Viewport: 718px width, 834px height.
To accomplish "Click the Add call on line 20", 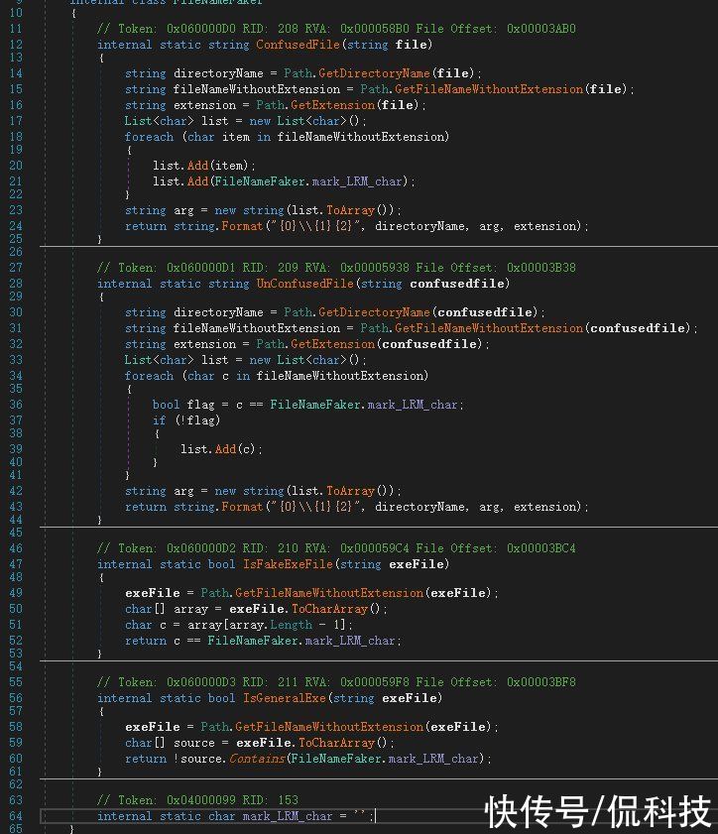I will click(x=198, y=166).
